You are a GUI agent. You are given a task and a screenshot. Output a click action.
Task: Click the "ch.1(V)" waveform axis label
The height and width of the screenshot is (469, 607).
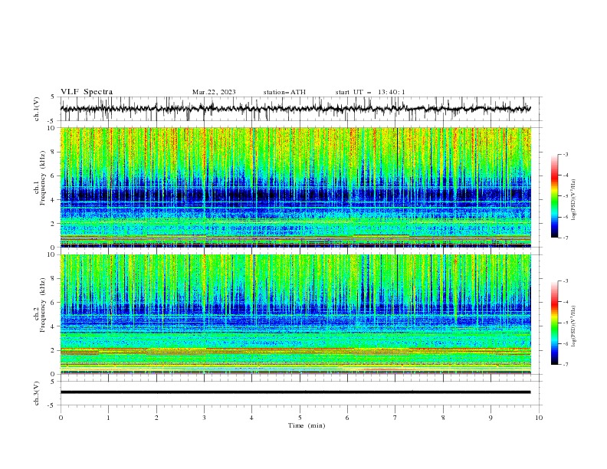[x=37, y=109]
